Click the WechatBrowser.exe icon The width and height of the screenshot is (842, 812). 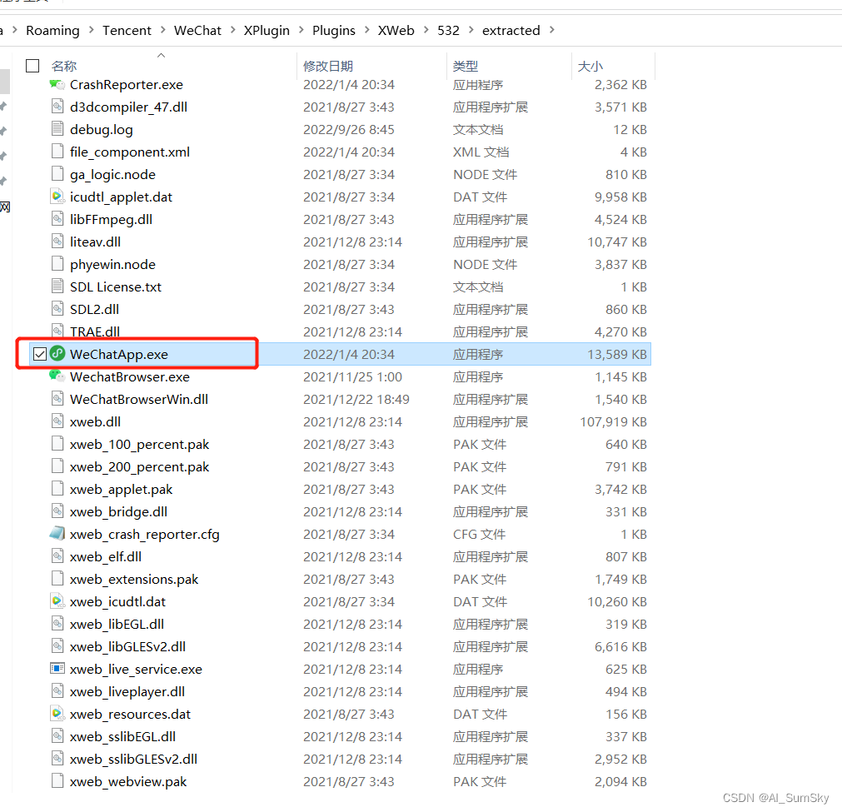[57, 376]
